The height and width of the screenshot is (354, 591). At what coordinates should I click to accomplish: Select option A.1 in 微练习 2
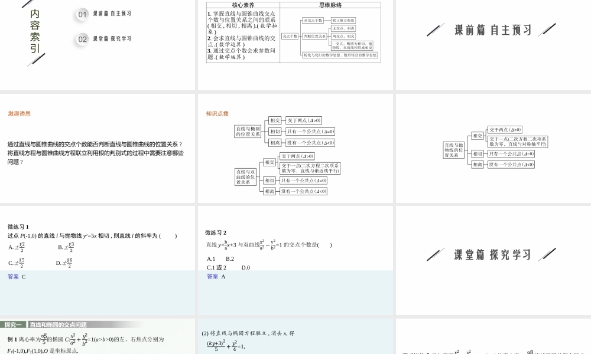click(210, 258)
